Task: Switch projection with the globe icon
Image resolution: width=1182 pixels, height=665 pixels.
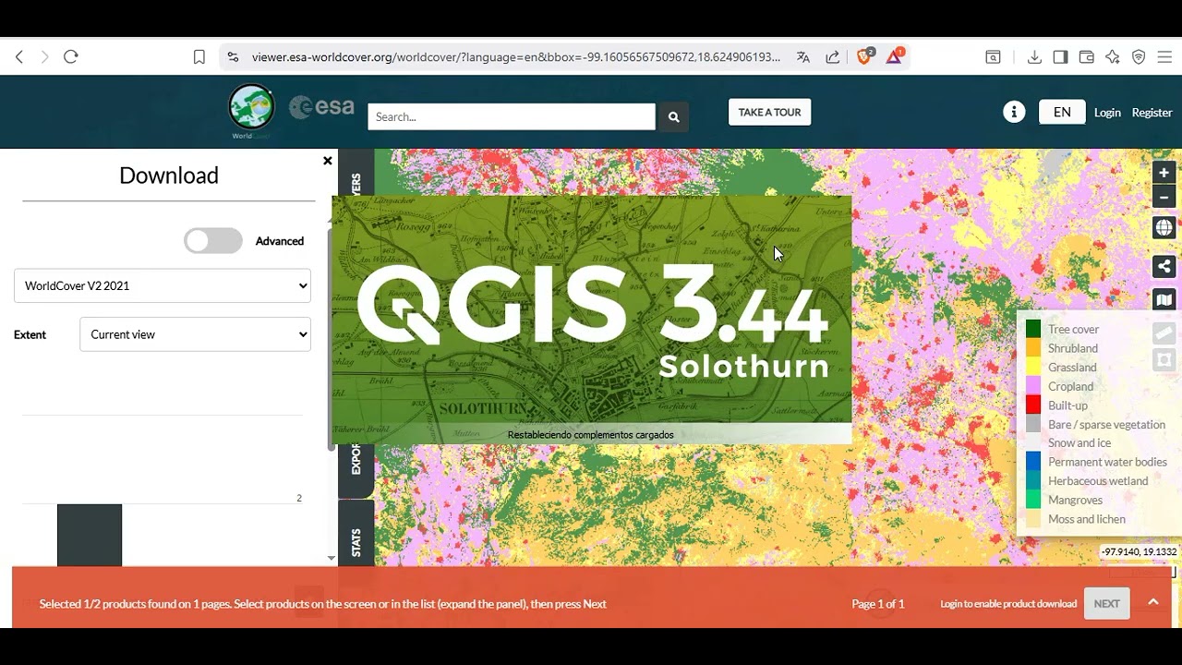Action: (x=1164, y=227)
